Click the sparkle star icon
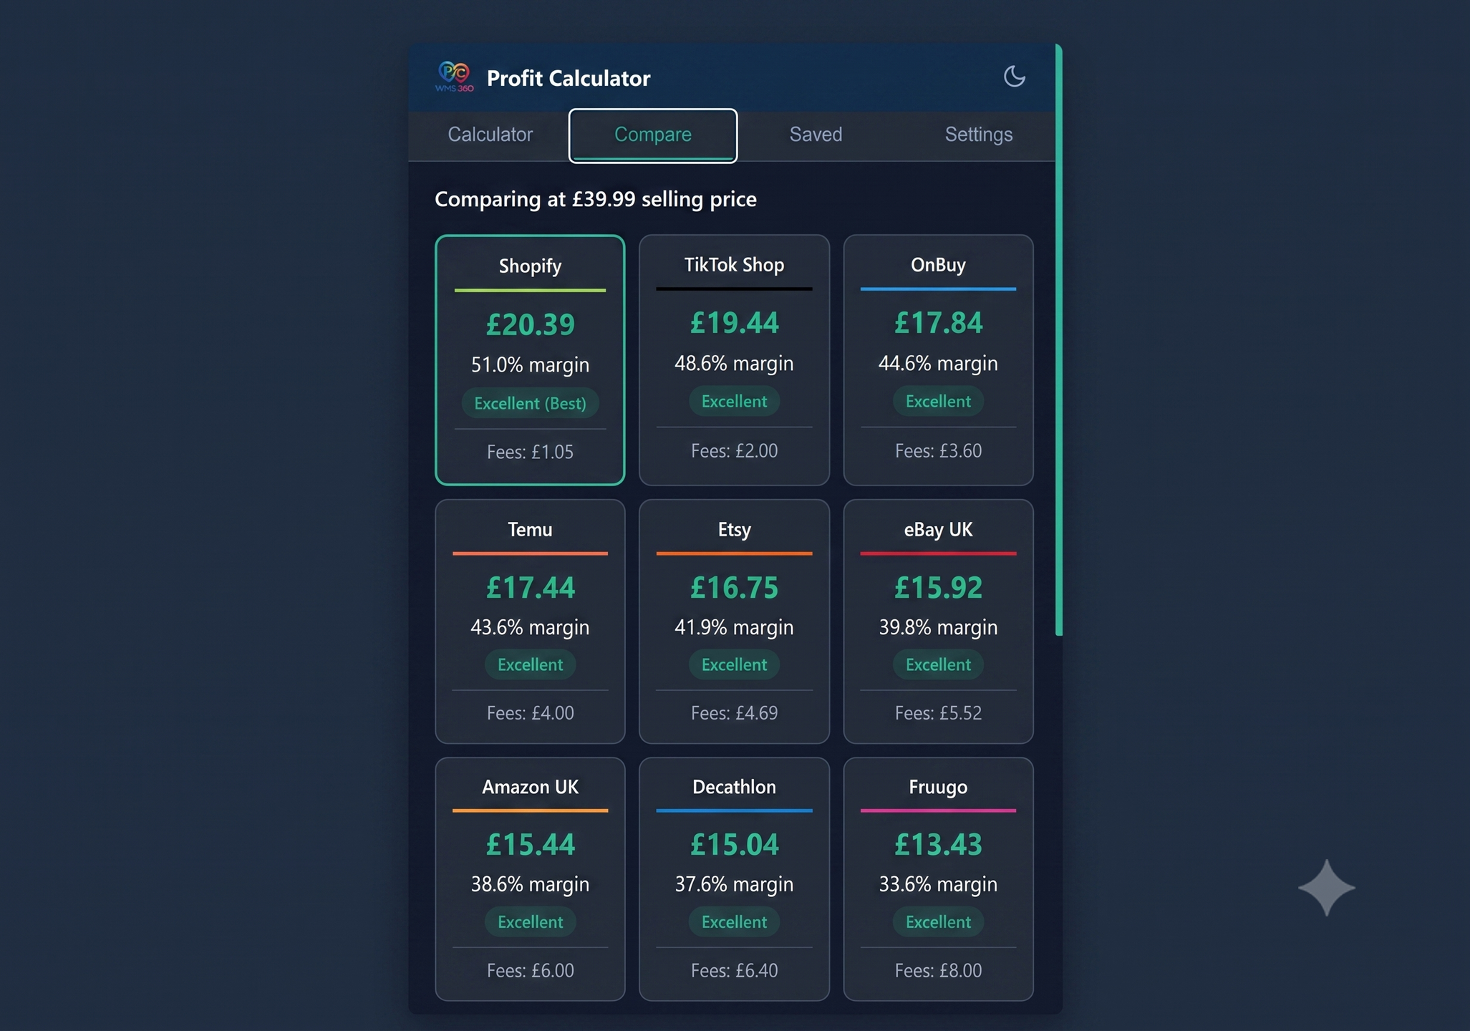This screenshot has height=1031, width=1470. pos(1326,888)
